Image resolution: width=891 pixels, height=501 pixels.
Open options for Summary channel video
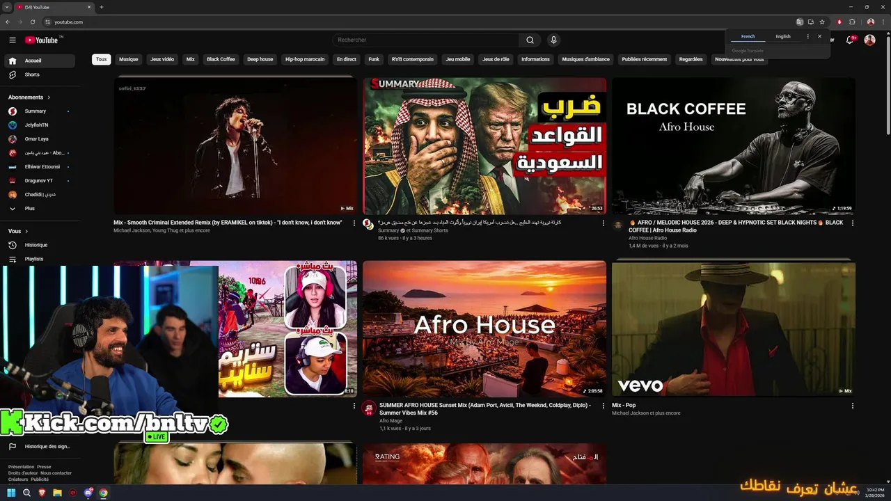click(x=604, y=223)
